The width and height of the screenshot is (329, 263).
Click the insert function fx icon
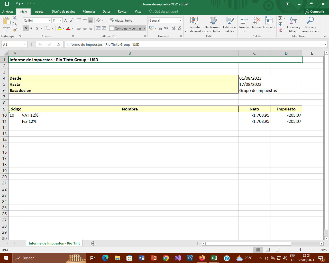(x=59, y=44)
